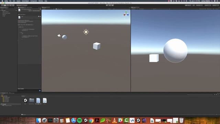
Task: Open the Game view Gizmos dropdown
Action: (x=217, y=9)
